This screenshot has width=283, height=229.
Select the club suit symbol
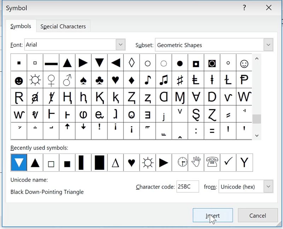(x=99, y=80)
